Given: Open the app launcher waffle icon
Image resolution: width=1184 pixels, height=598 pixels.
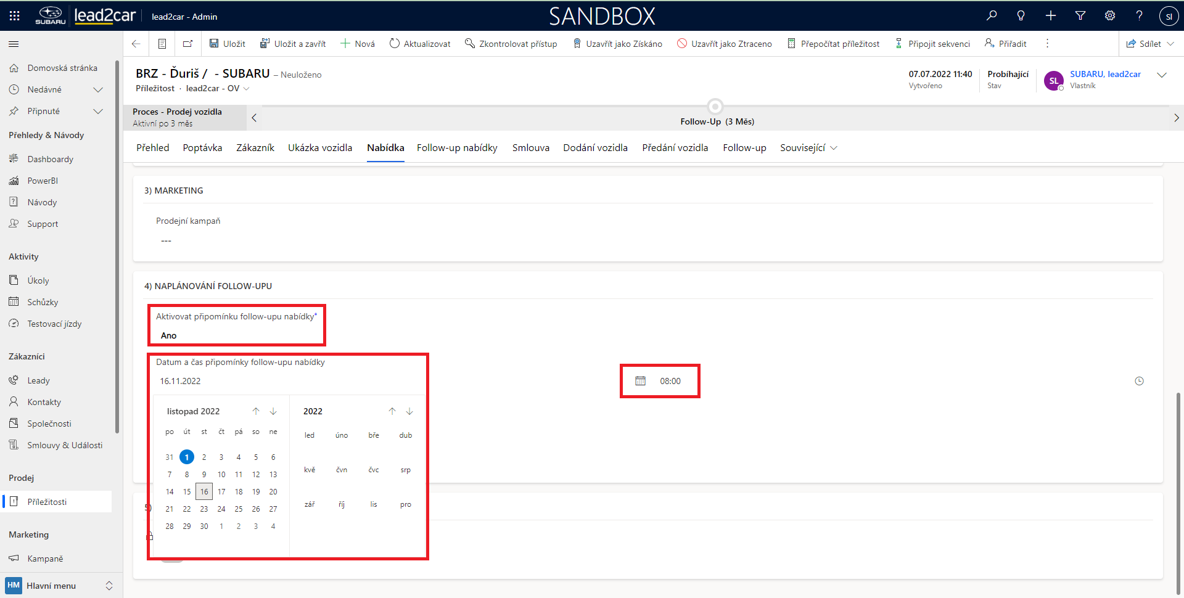Looking at the screenshot, I should (15, 16).
